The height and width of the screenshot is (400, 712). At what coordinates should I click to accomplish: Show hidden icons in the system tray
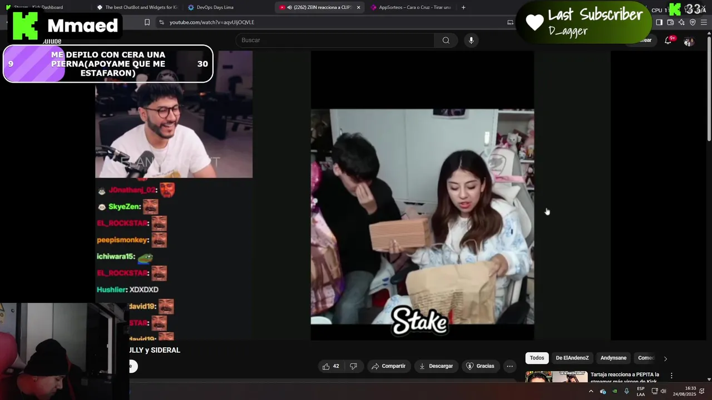coord(591,391)
